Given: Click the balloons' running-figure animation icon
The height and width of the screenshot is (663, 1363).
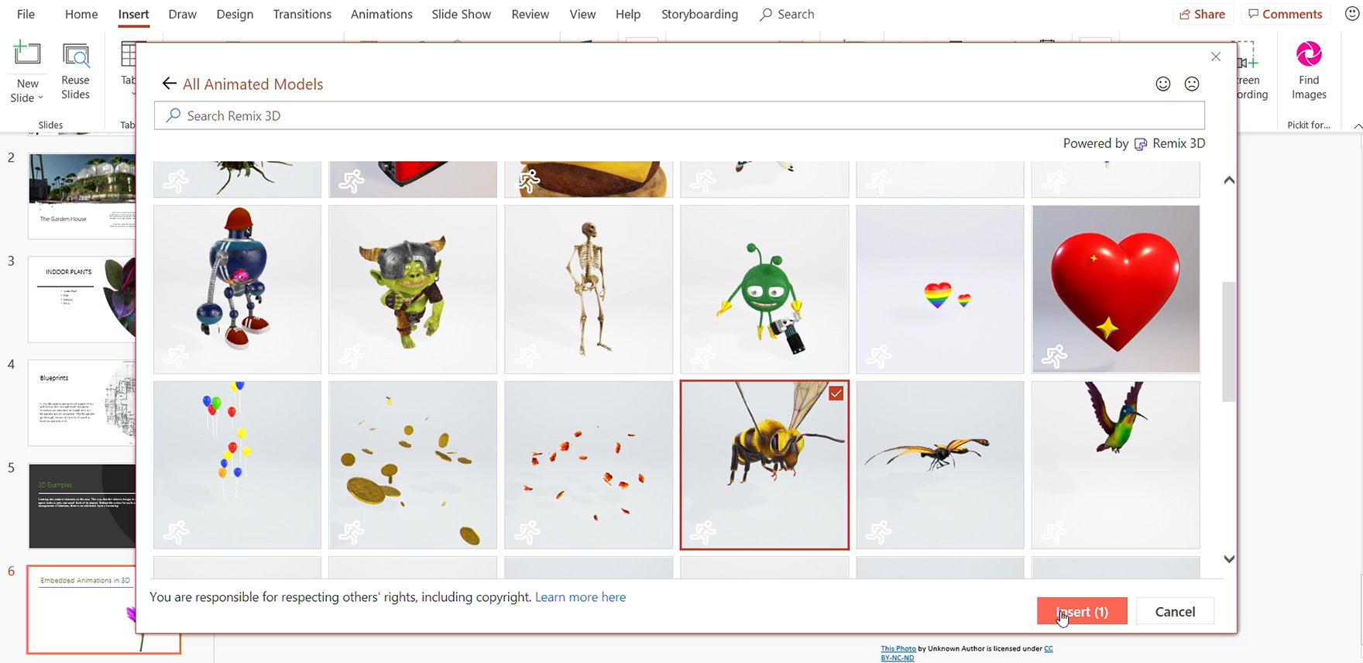Looking at the screenshot, I should 176,533.
